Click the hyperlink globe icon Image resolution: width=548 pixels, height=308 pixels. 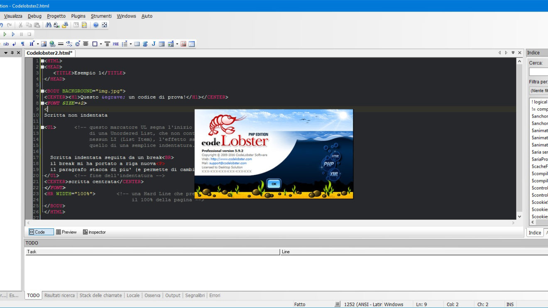tap(52, 44)
